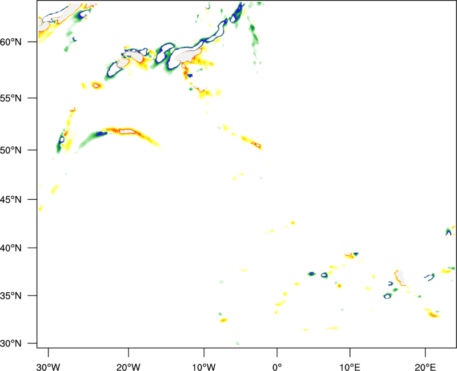457x371 pixels.
Task: Click the 60°N latitude label
Action: 11,42
